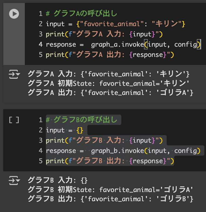Click the empty run brackets of Graph B cell

coord(14,120)
